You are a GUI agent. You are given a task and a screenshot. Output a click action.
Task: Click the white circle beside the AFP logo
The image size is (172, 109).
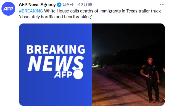(x=78, y=74)
